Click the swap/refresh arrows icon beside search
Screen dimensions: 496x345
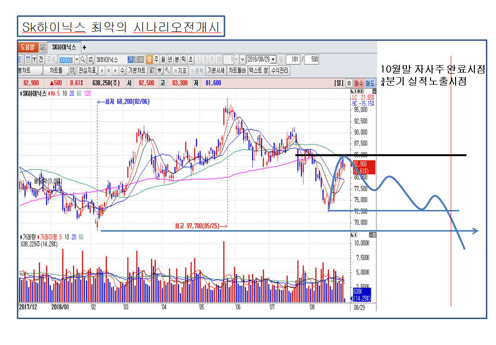pos(90,60)
